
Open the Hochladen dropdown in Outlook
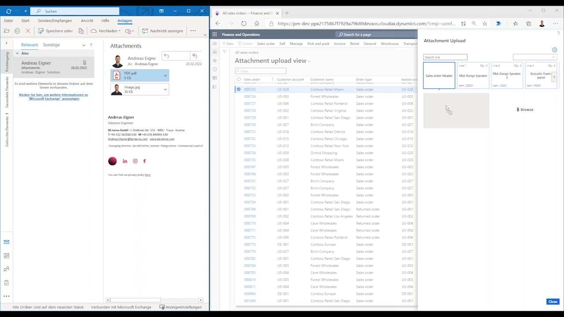pos(106,31)
